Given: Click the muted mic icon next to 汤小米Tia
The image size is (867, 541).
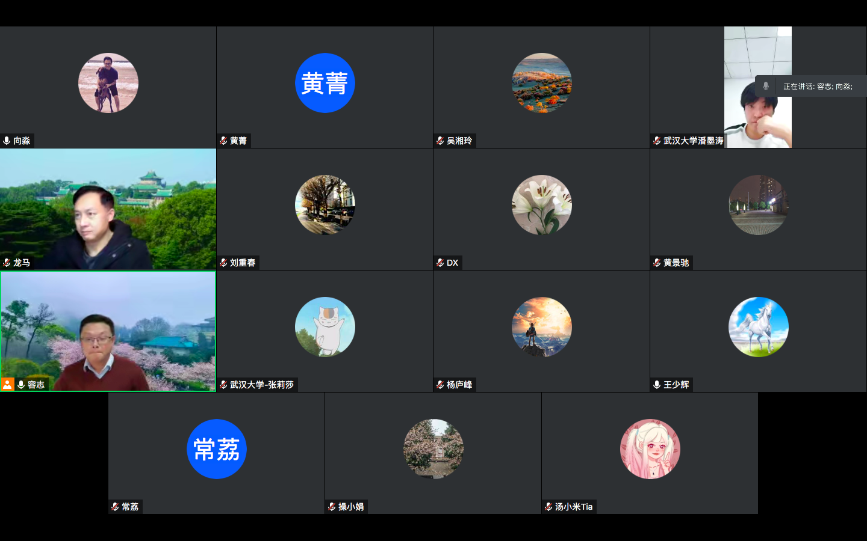Looking at the screenshot, I should click(548, 507).
